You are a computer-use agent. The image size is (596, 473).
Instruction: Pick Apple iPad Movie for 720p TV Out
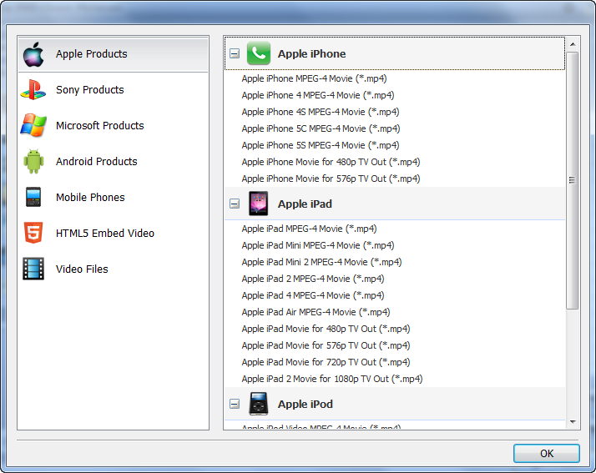point(326,362)
